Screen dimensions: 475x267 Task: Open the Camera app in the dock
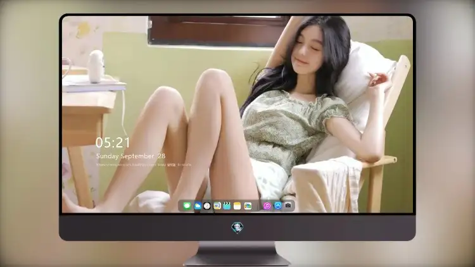click(x=288, y=206)
